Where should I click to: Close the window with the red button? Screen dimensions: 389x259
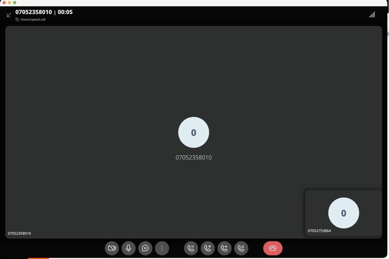click(4, 3)
